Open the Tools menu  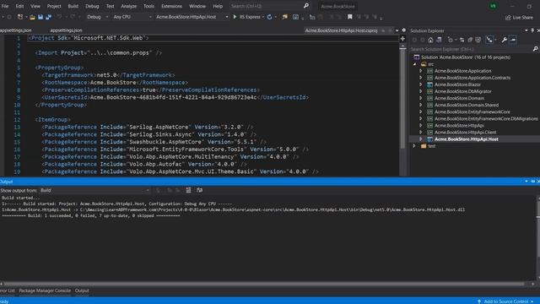click(148, 6)
